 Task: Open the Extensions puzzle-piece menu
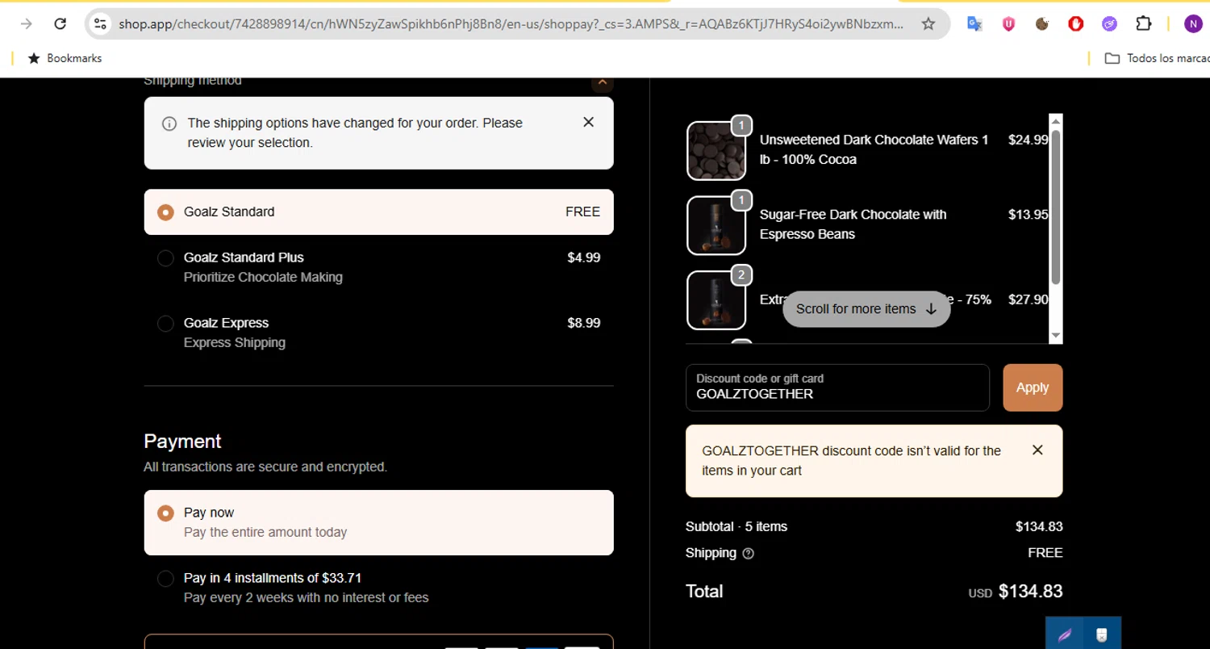click(1144, 23)
